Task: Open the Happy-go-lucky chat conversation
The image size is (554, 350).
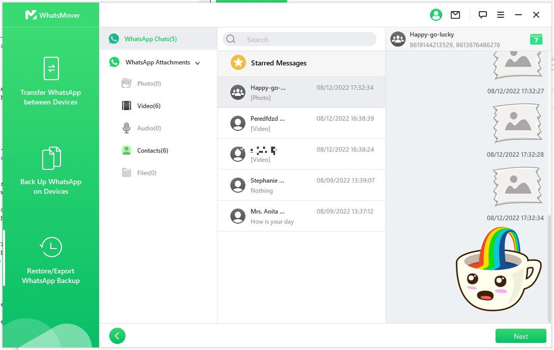Action: click(301, 92)
